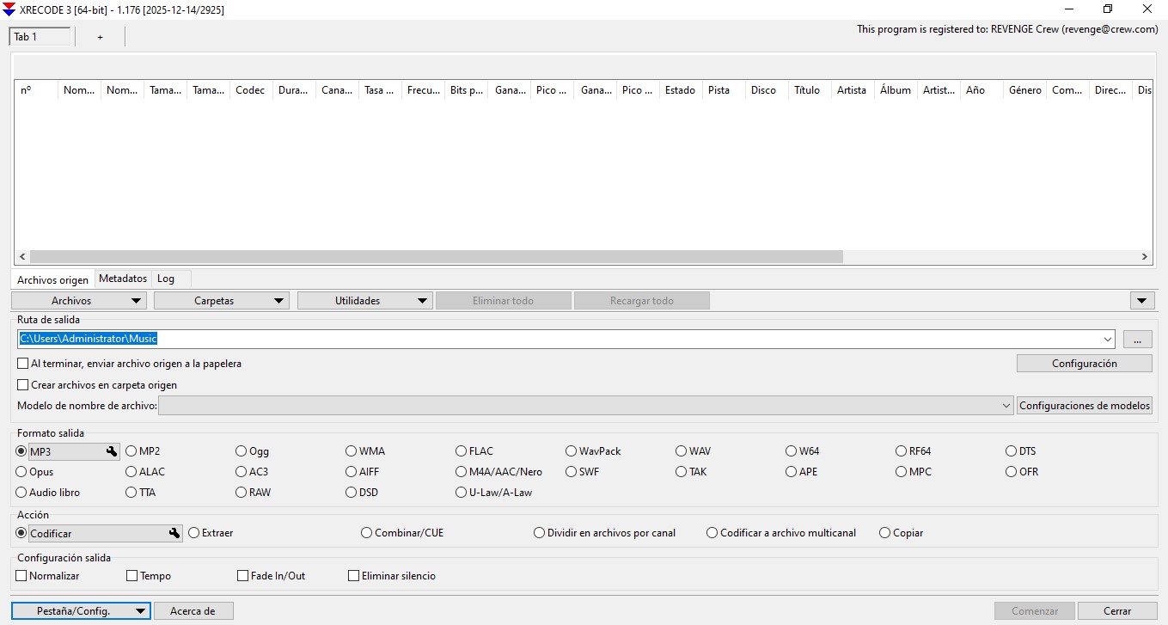Open MP3 format options via wrench icon

pos(112,450)
